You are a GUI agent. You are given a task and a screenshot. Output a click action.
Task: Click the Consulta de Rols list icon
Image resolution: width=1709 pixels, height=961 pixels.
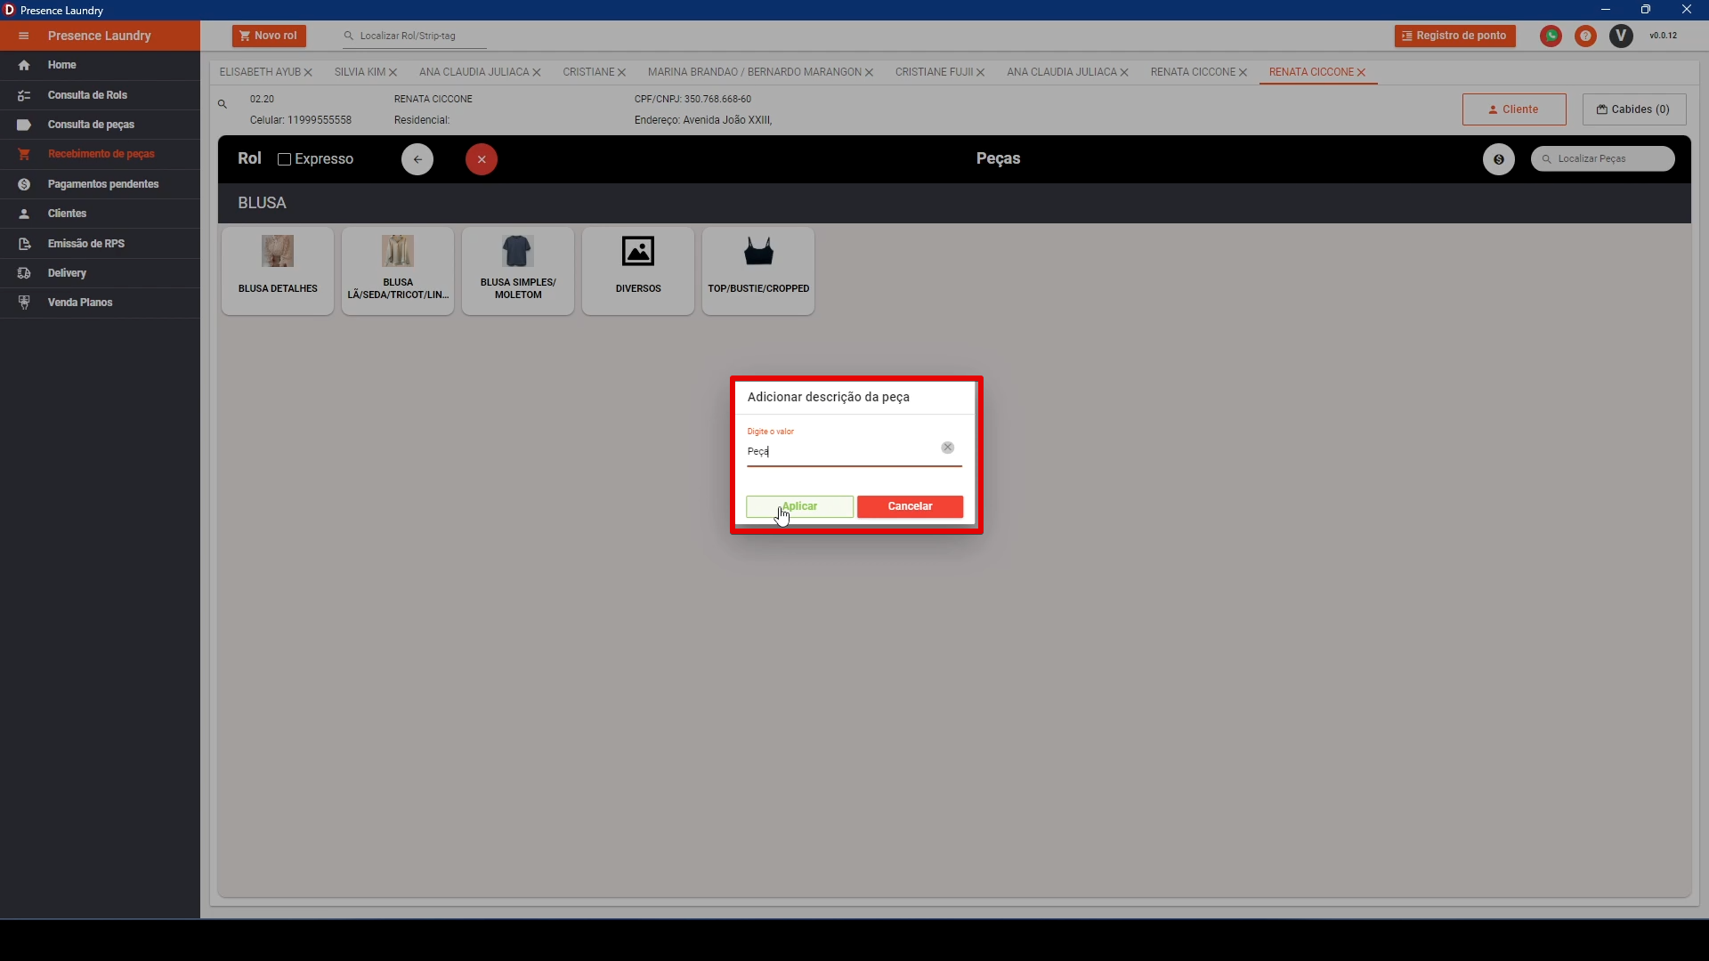(24, 95)
